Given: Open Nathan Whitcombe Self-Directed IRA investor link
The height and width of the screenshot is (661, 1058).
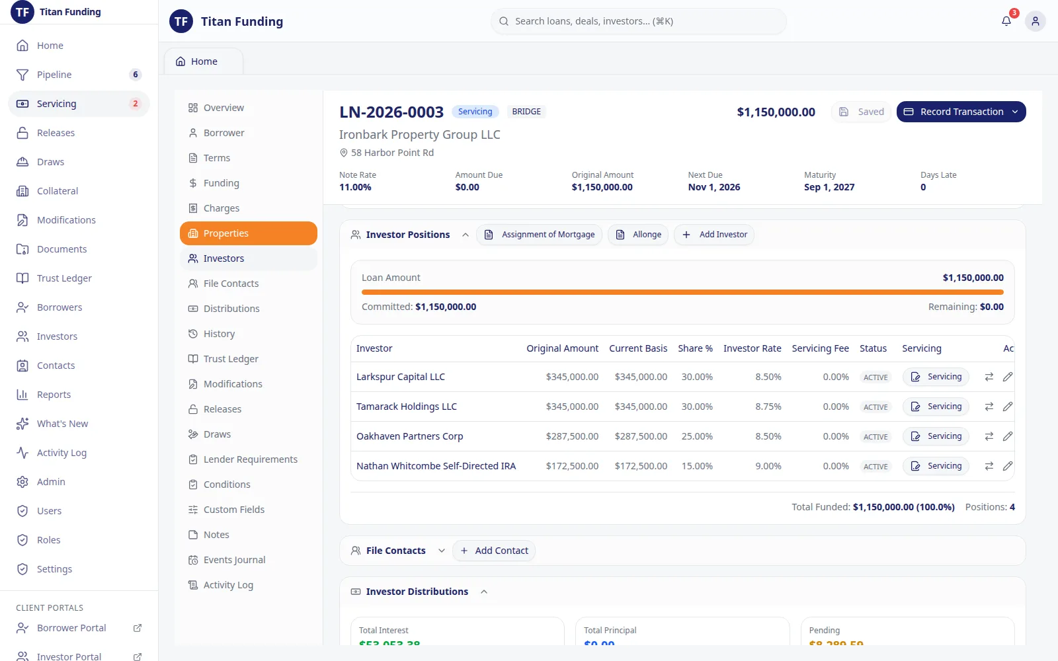Looking at the screenshot, I should point(436,466).
